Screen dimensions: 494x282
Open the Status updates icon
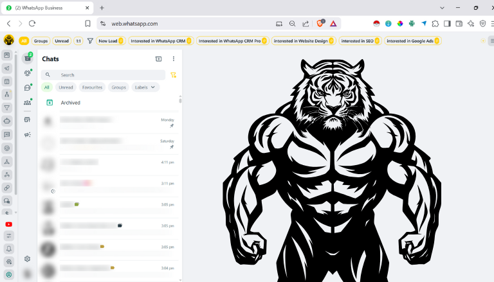click(28, 73)
